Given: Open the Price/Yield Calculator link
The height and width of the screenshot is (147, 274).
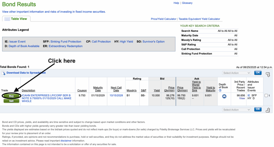Looking at the screenshot, I should pyautogui.click(x=163, y=19).
